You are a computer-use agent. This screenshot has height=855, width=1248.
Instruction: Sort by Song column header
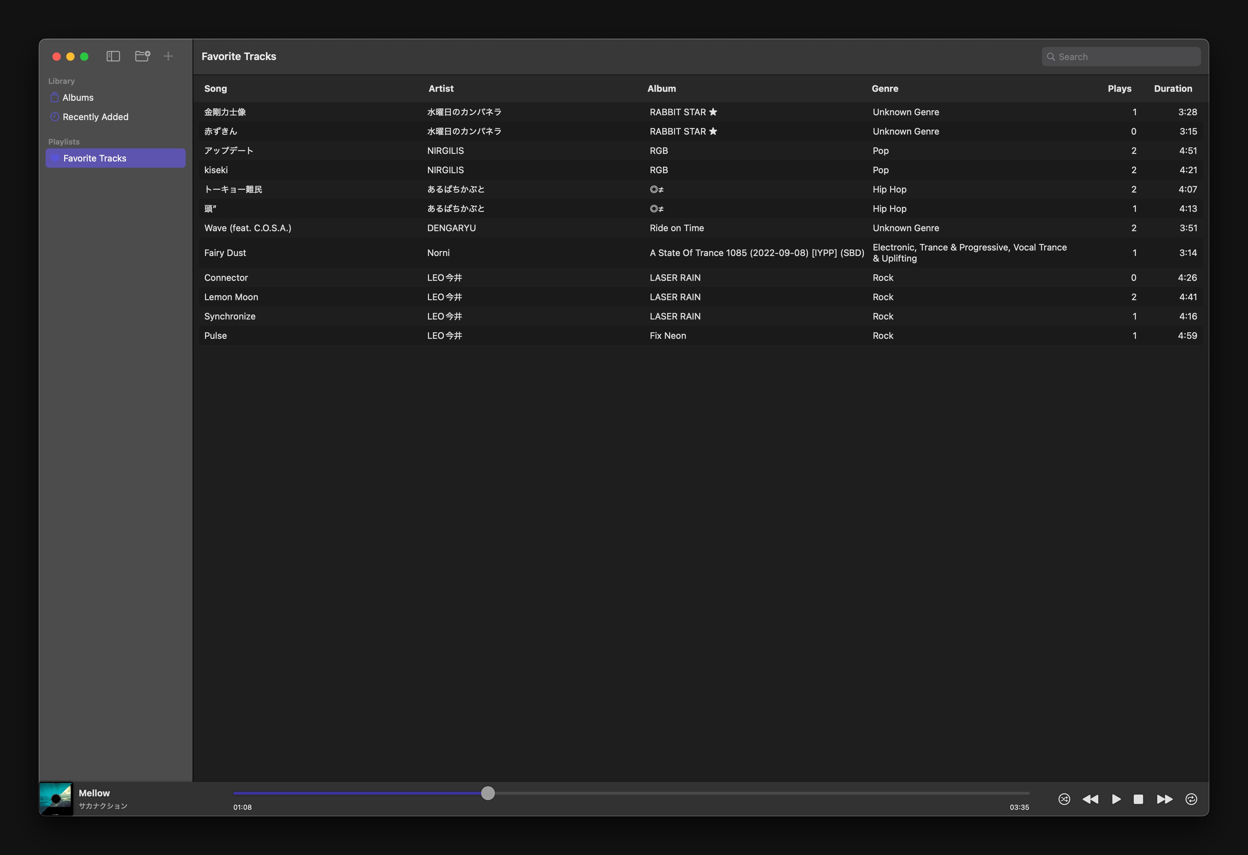(215, 89)
